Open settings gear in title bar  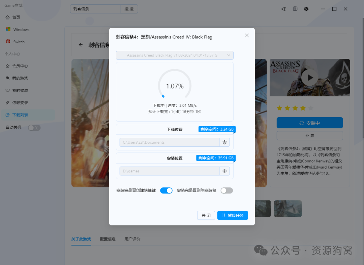coord(306,9)
